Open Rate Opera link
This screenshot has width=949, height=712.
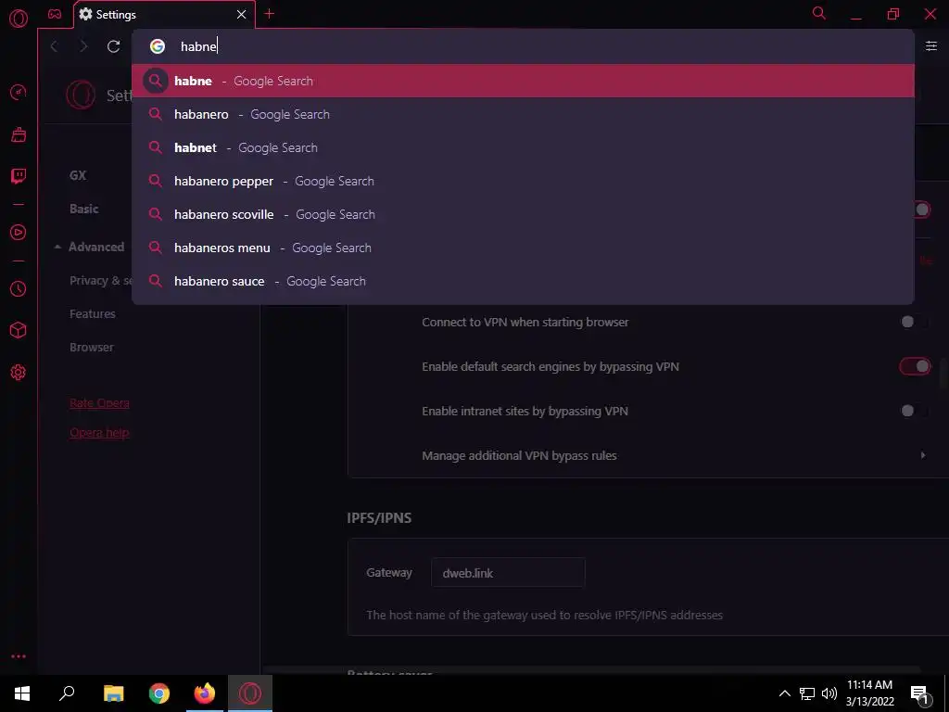coord(99,403)
